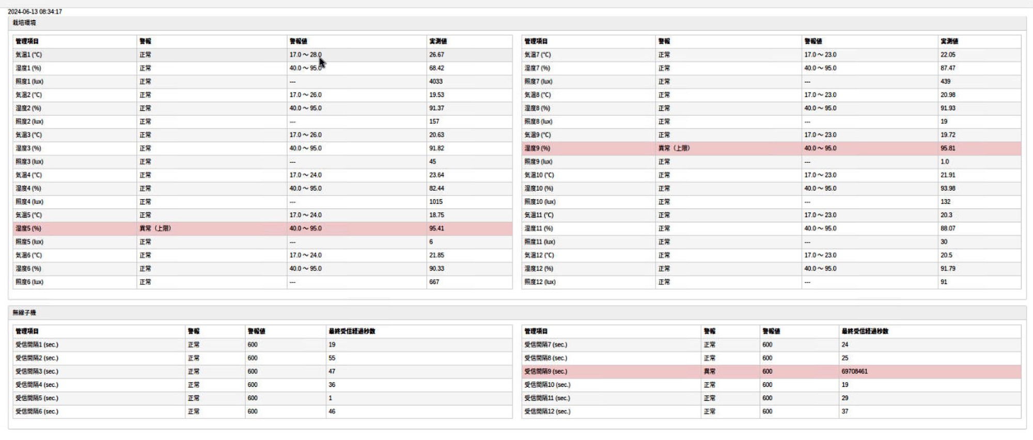Select the 照度11 (lux) row label
The height and width of the screenshot is (440, 1033).
[x=540, y=242]
